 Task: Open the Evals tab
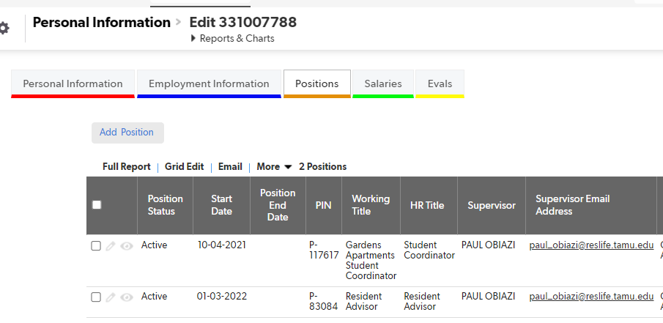point(440,83)
